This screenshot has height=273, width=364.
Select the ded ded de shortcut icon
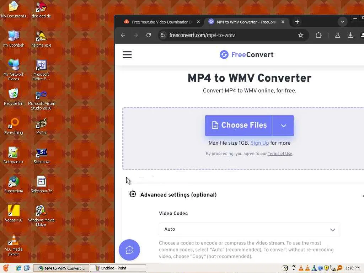coord(41,10)
